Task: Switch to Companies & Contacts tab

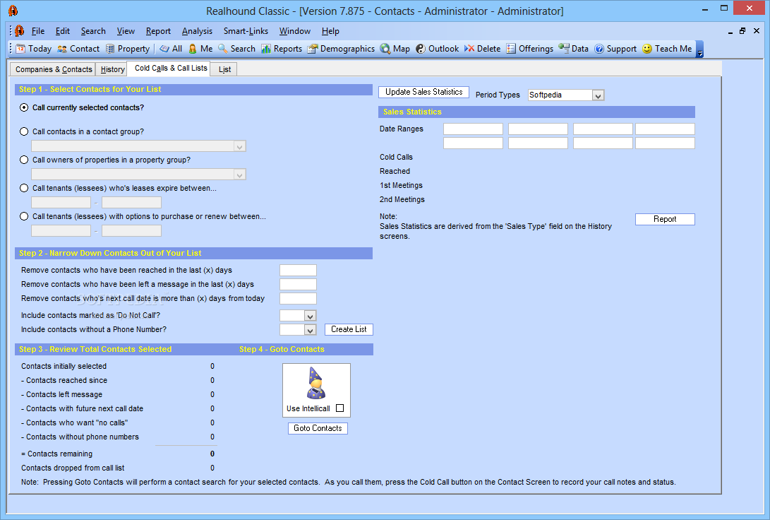Action: [54, 69]
